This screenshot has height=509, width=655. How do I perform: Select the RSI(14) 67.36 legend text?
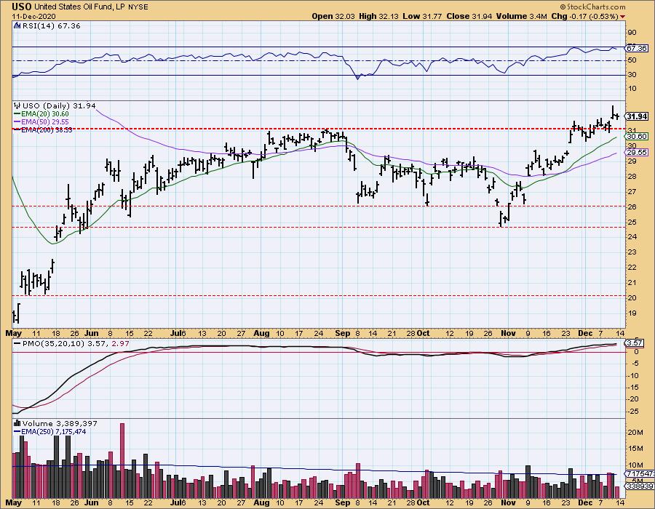[51, 26]
